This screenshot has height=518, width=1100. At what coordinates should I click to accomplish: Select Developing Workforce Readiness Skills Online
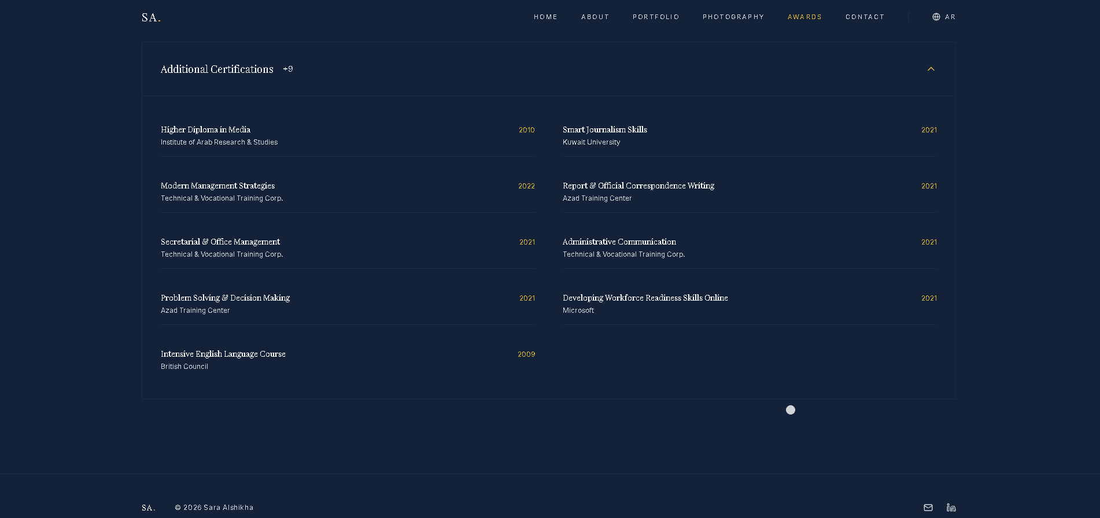tap(645, 298)
